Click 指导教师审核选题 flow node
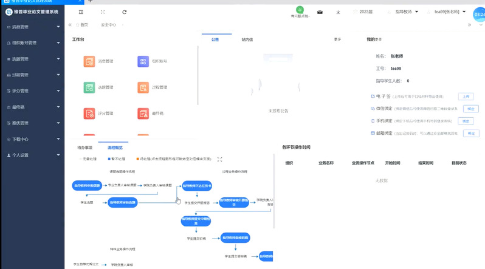485x269 pixels. (123, 203)
